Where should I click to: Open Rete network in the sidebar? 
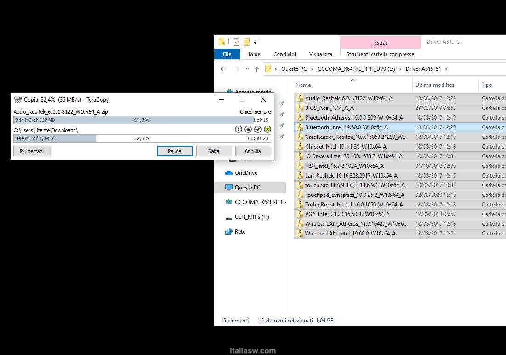tap(240, 232)
